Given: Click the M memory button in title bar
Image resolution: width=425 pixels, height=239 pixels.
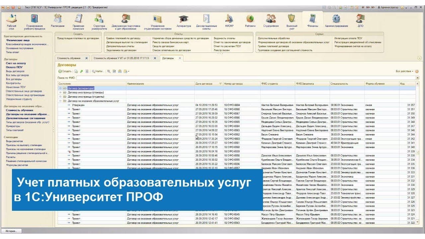Looking at the screenshot, I should pos(363,7).
